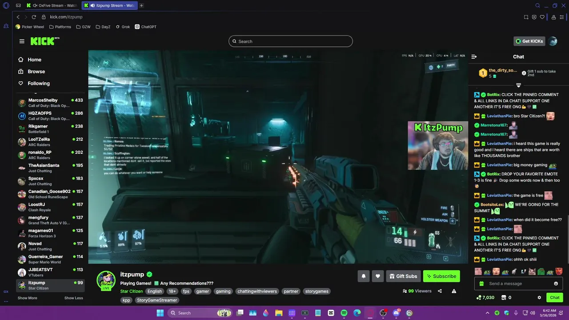Image resolution: width=569 pixels, height=320 pixels.
Task: Click the user avatar in header
Action: [x=553, y=41]
